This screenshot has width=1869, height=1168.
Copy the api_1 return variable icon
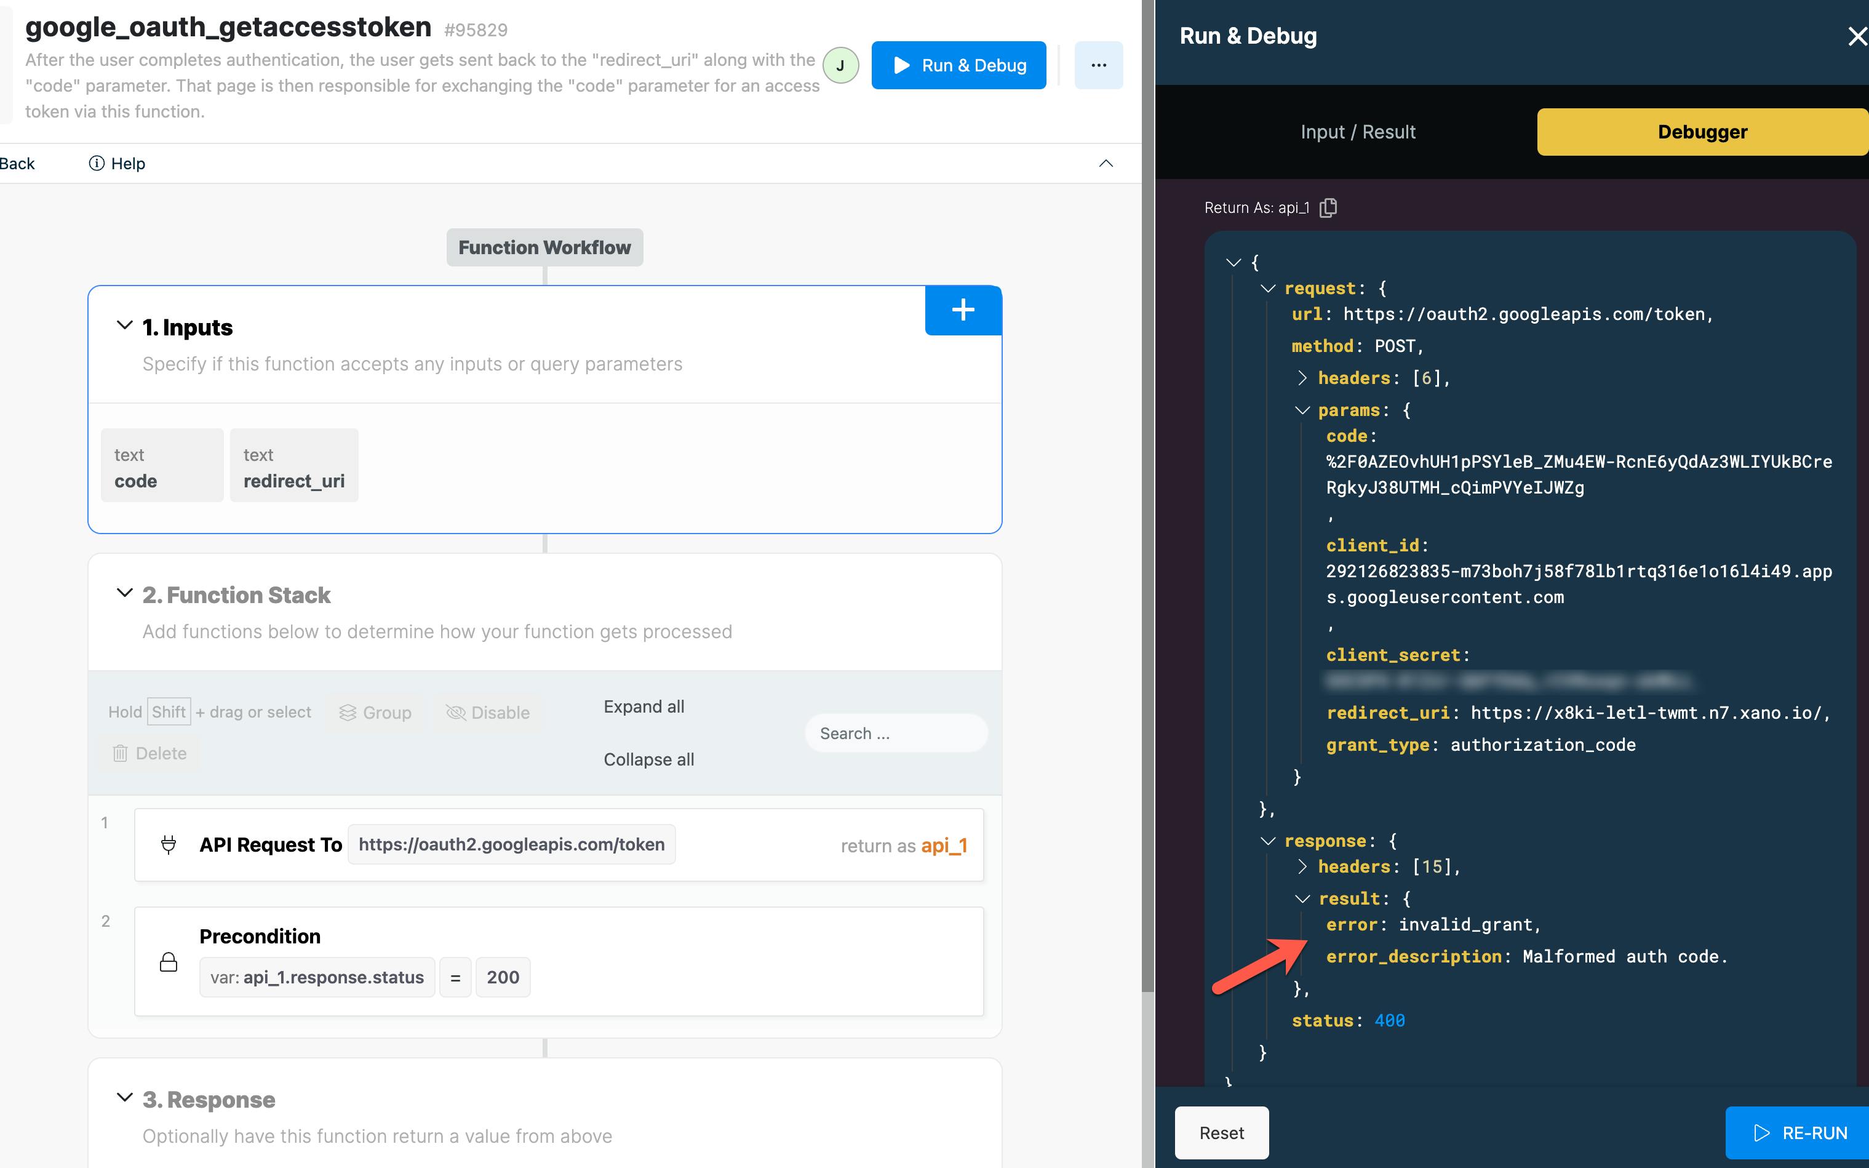(1328, 208)
